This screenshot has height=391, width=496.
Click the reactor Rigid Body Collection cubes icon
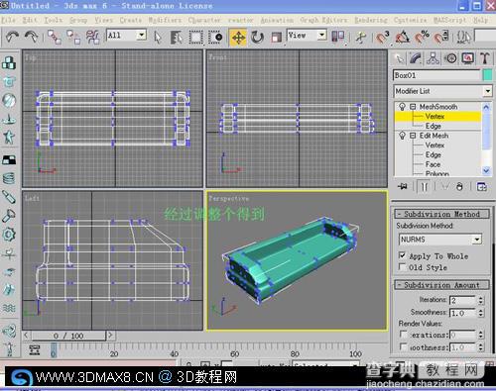[x=9, y=62]
